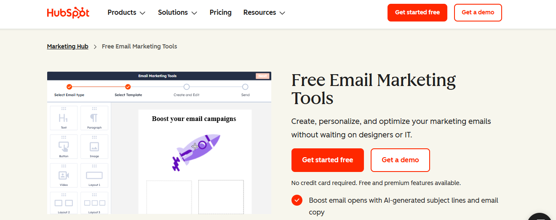Select the Button block icon
Image resolution: width=556 pixels, height=220 pixels.
click(x=64, y=147)
